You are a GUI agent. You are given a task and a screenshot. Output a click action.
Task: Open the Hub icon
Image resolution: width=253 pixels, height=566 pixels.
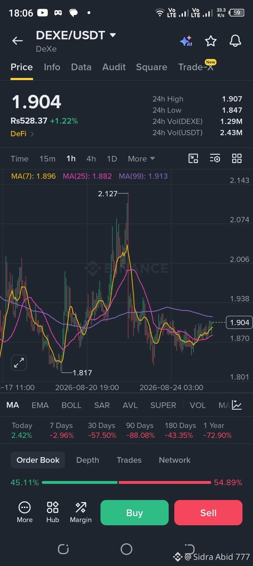point(53,512)
